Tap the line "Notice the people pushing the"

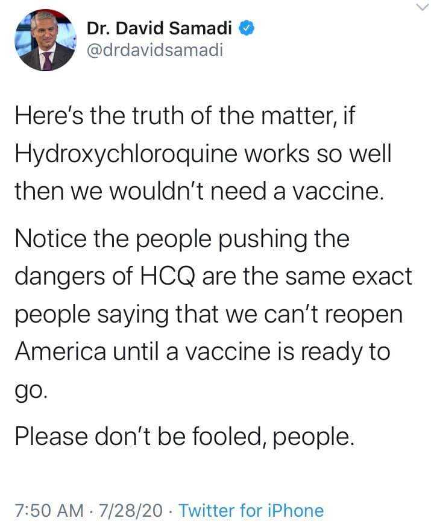(x=182, y=240)
